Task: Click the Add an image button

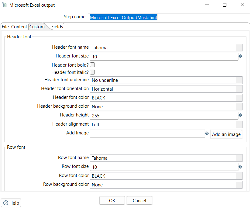Action: (x=226, y=134)
